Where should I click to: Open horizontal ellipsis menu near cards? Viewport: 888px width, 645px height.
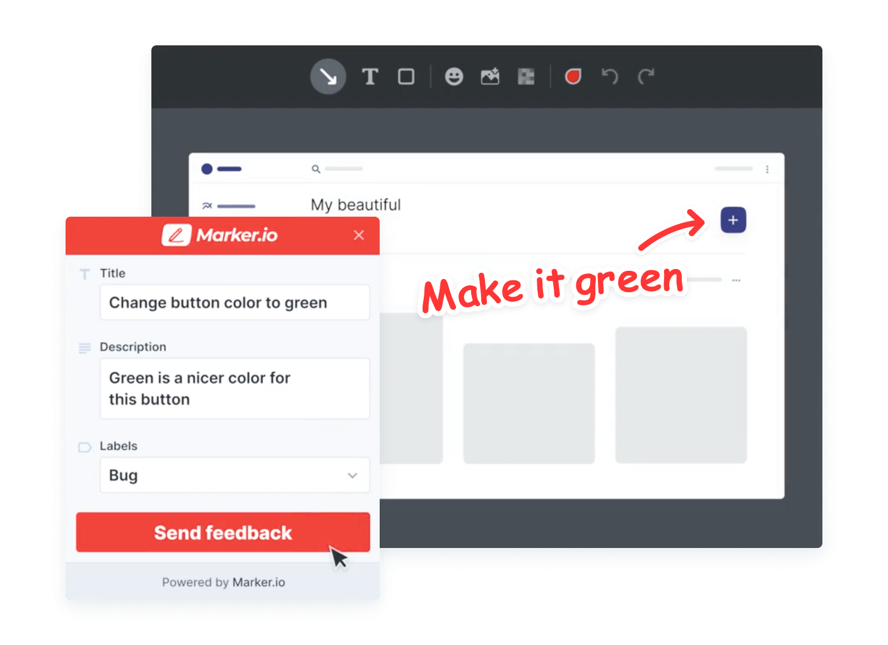736,280
